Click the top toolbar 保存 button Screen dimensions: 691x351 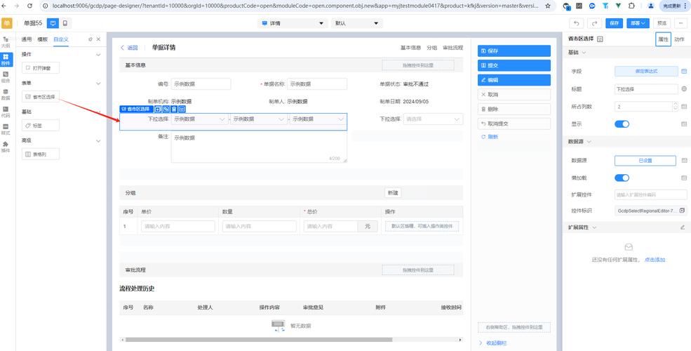614,23
